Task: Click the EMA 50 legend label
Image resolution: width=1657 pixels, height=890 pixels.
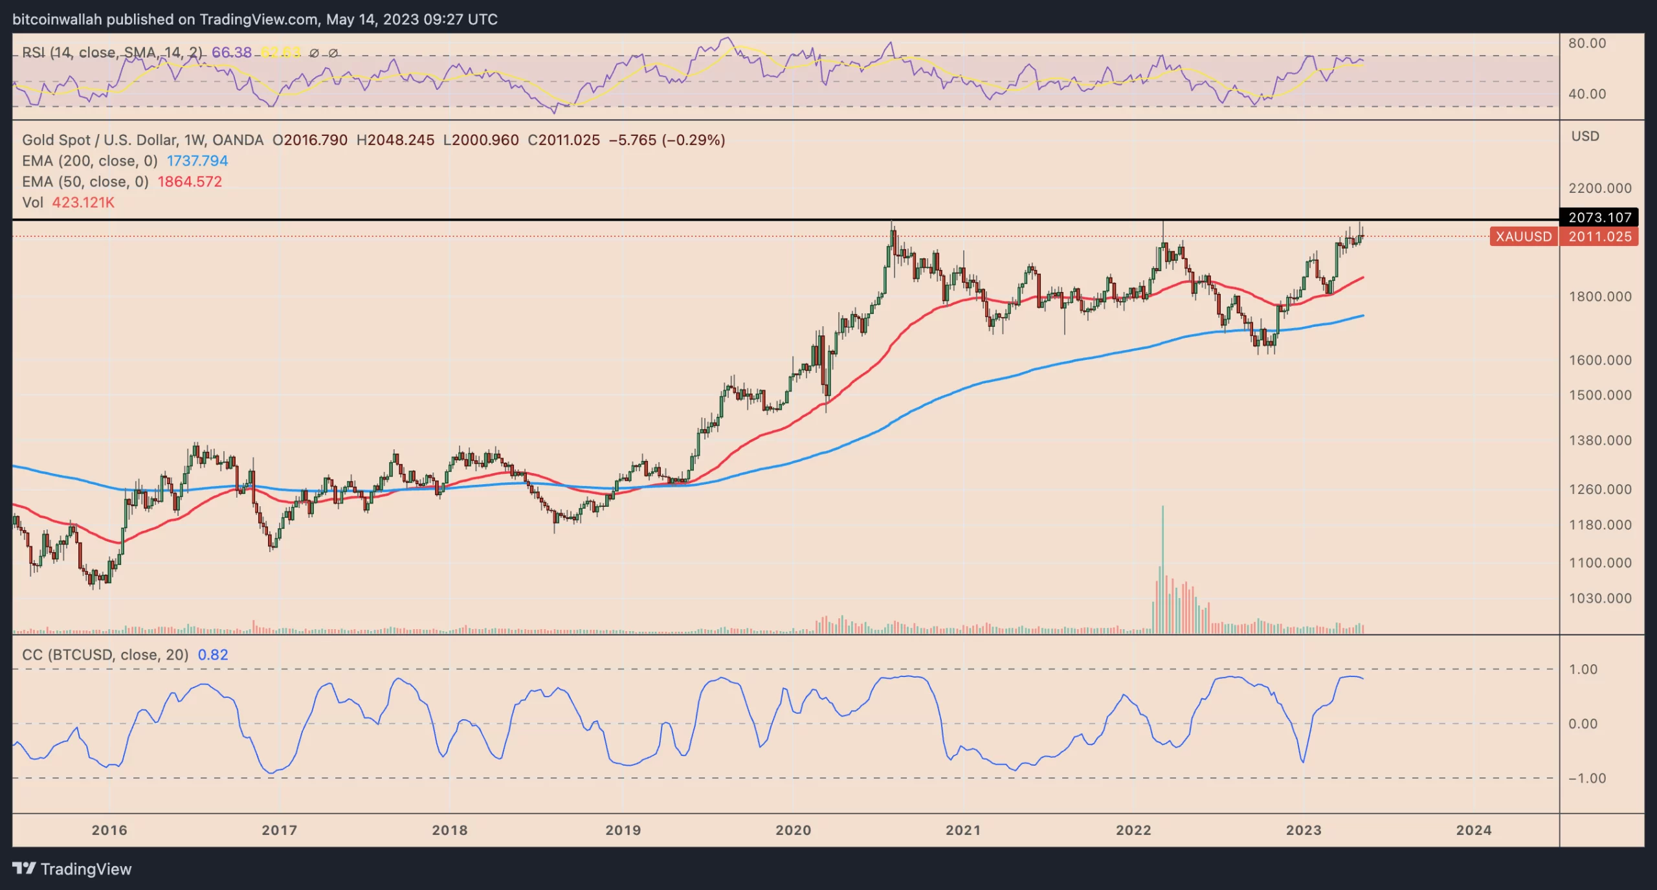Action: tap(85, 182)
